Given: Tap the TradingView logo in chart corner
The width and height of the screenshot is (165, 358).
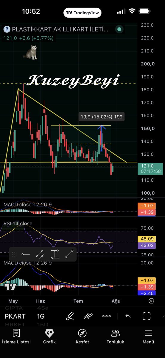Looking at the screenshot, I should 10,287.
